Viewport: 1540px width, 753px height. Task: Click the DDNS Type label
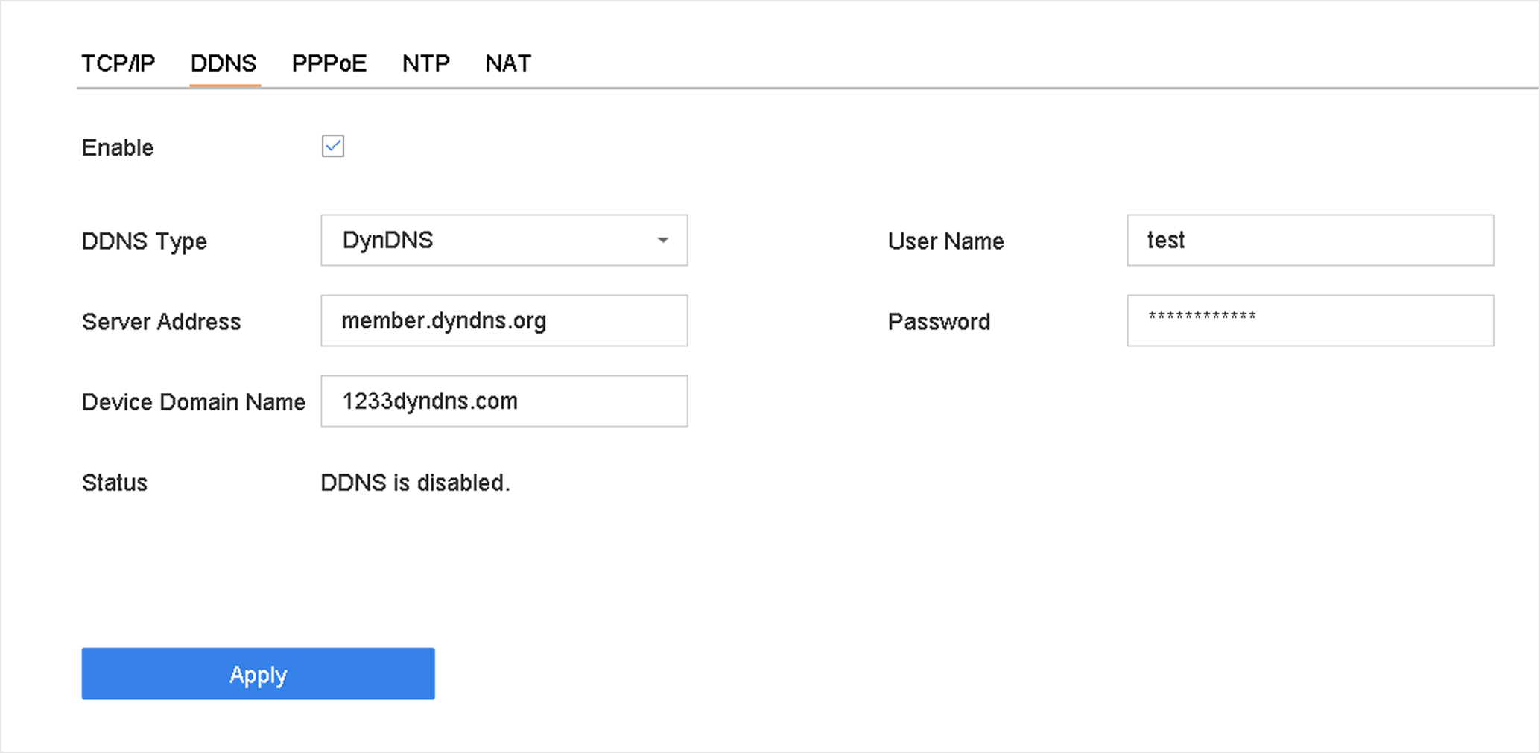(144, 241)
